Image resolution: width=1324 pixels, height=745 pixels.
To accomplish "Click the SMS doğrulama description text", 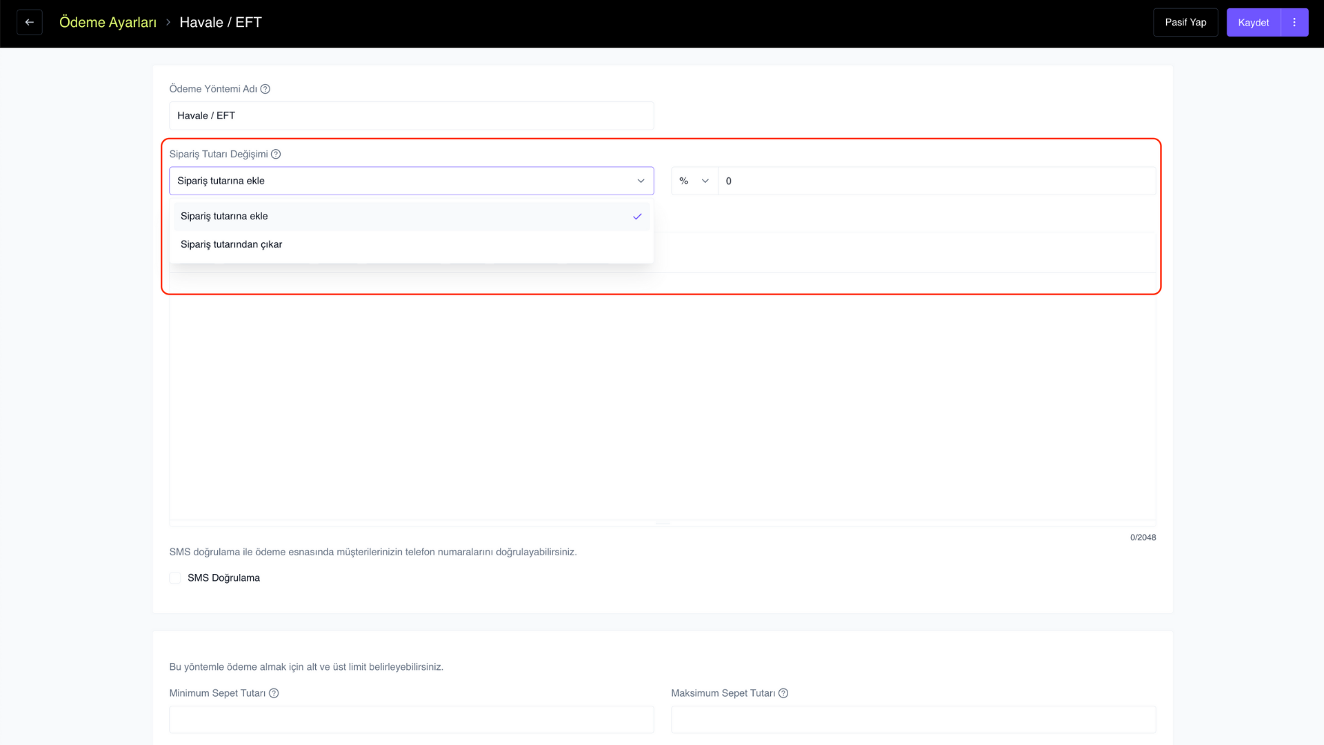I will pos(373,552).
